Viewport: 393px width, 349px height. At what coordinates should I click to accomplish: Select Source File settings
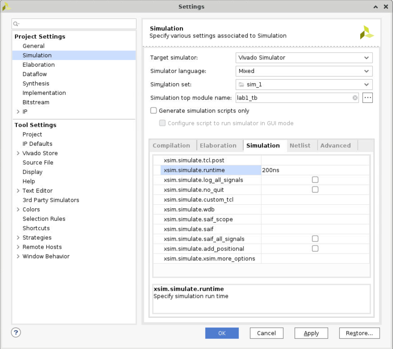[38, 163]
